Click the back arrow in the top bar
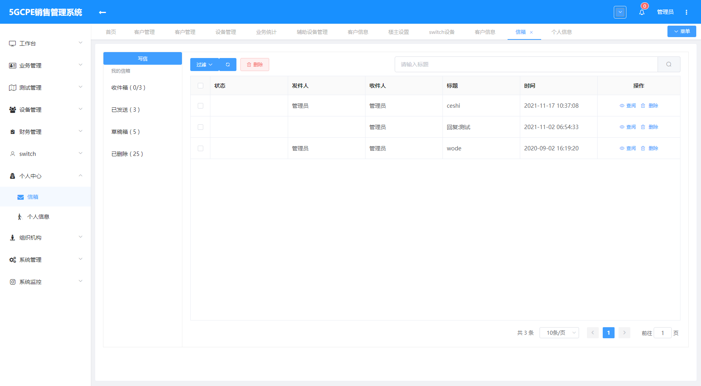The width and height of the screenshot is (701, 386). [x=102, y=12]
